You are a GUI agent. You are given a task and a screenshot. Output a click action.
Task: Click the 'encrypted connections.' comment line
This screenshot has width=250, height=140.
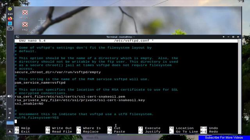click(41, 93)
